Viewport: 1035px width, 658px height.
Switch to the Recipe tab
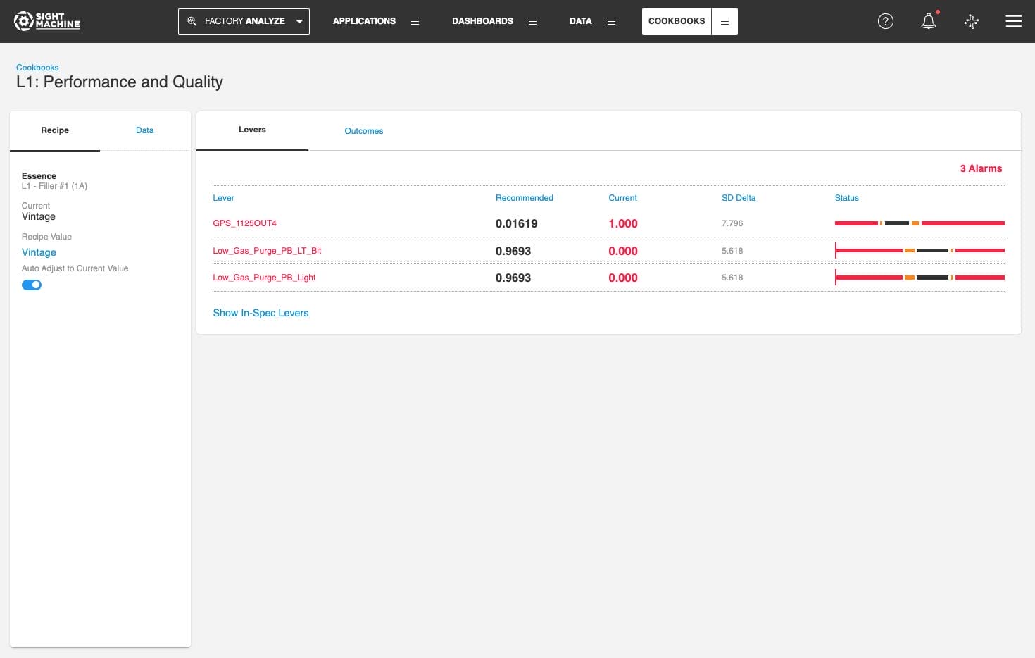tap(55, 130)
